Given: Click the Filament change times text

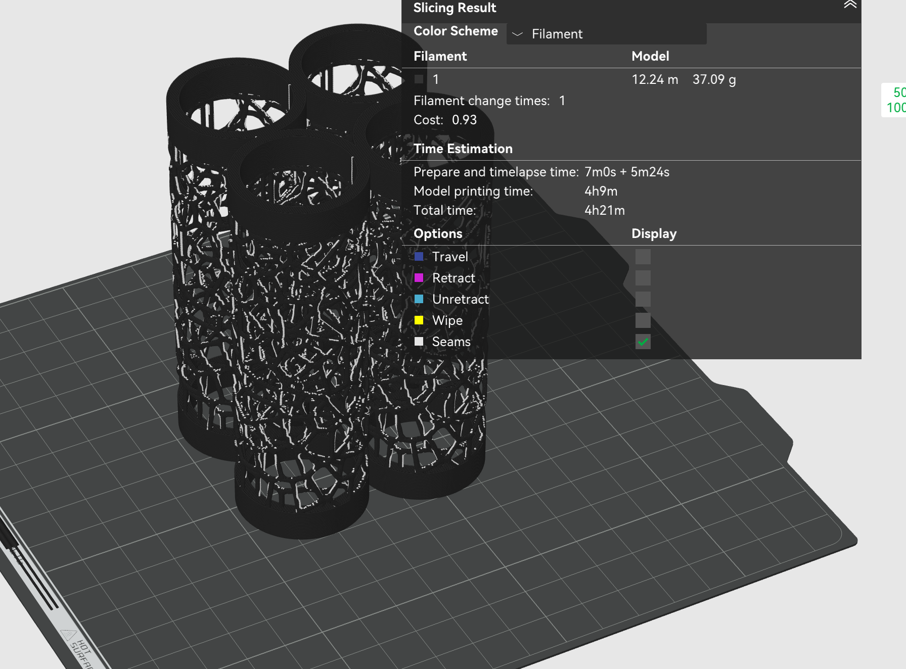Looking at the screenshot, I should (x=489, y=101).
